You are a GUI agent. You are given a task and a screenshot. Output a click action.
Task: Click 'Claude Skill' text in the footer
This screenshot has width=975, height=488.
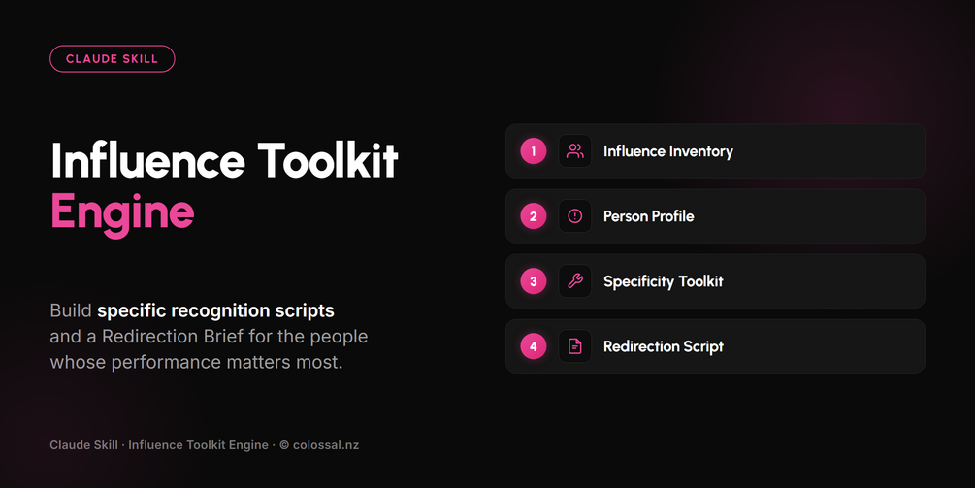click(84, 445)
